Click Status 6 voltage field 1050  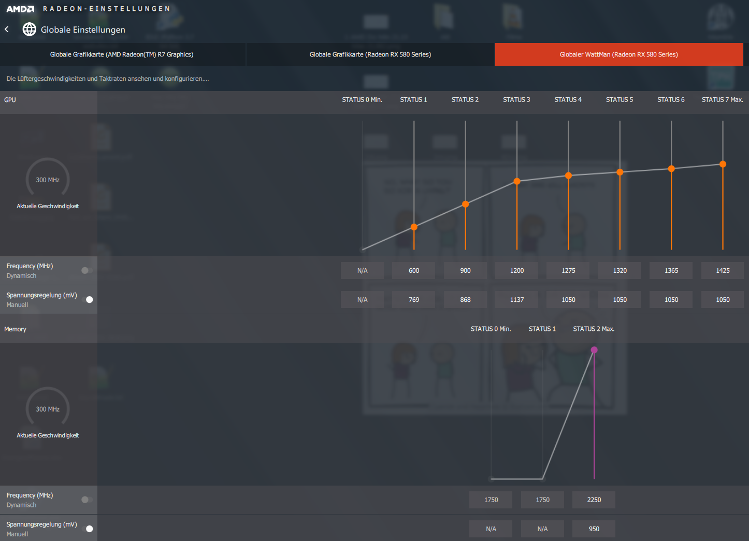coord(671,299)
